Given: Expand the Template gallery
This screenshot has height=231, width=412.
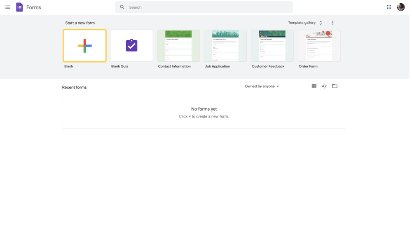Looking at the screenshot, I should coord(305,23).
